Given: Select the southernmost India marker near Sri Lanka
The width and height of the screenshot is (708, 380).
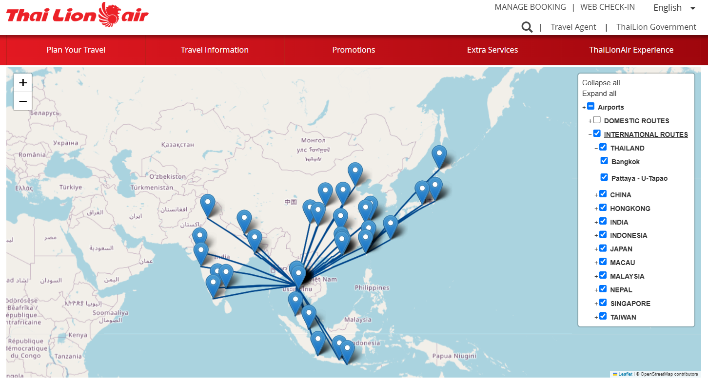Looking at the screenshot, I should click(213, 286).
